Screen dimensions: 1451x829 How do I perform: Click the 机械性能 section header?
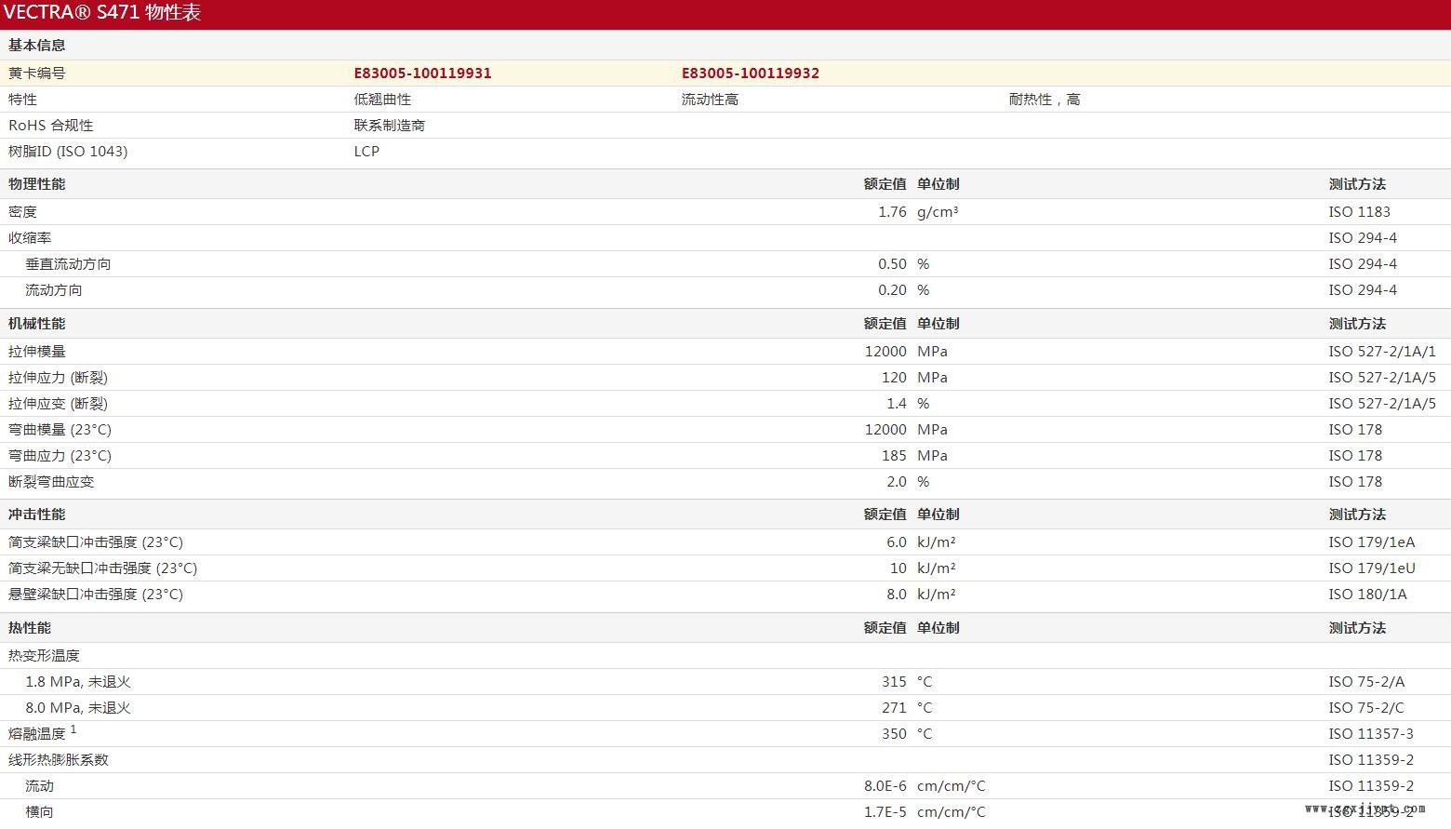37,324
